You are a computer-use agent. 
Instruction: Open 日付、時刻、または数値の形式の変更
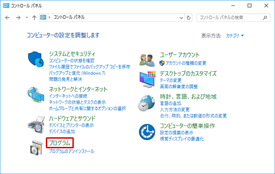(193, 116)
